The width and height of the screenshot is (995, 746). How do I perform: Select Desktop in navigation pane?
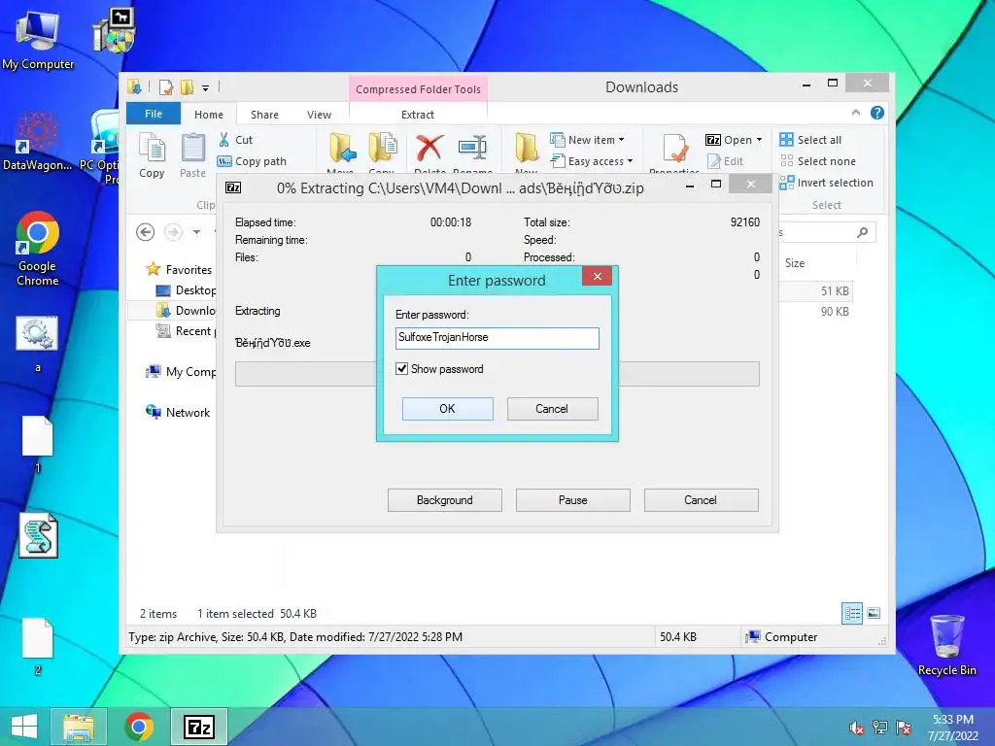coord(186,289)
